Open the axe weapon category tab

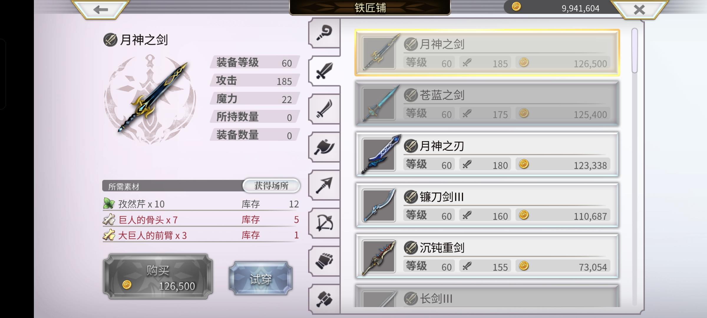coord(324,147)
